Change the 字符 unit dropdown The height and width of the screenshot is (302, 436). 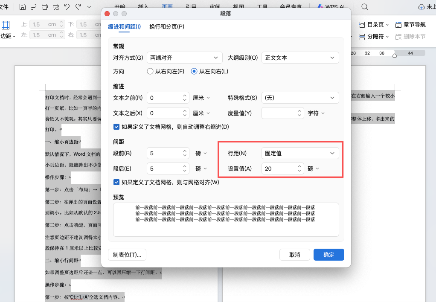coord(316,113)
